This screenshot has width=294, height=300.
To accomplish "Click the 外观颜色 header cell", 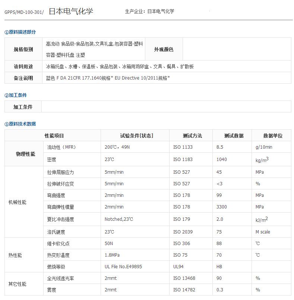I will pos(164,49).
